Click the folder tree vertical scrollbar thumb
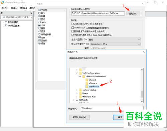This screenshot has width=167, height=131. click(x=142, y=94)
